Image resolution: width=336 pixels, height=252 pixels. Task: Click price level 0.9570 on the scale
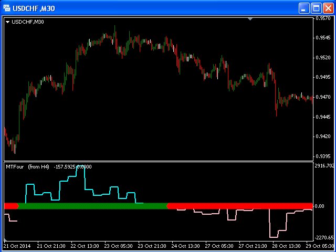(x=323, y=18)
